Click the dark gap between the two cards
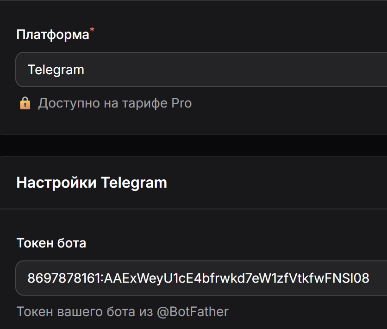 tap(193, 146)
